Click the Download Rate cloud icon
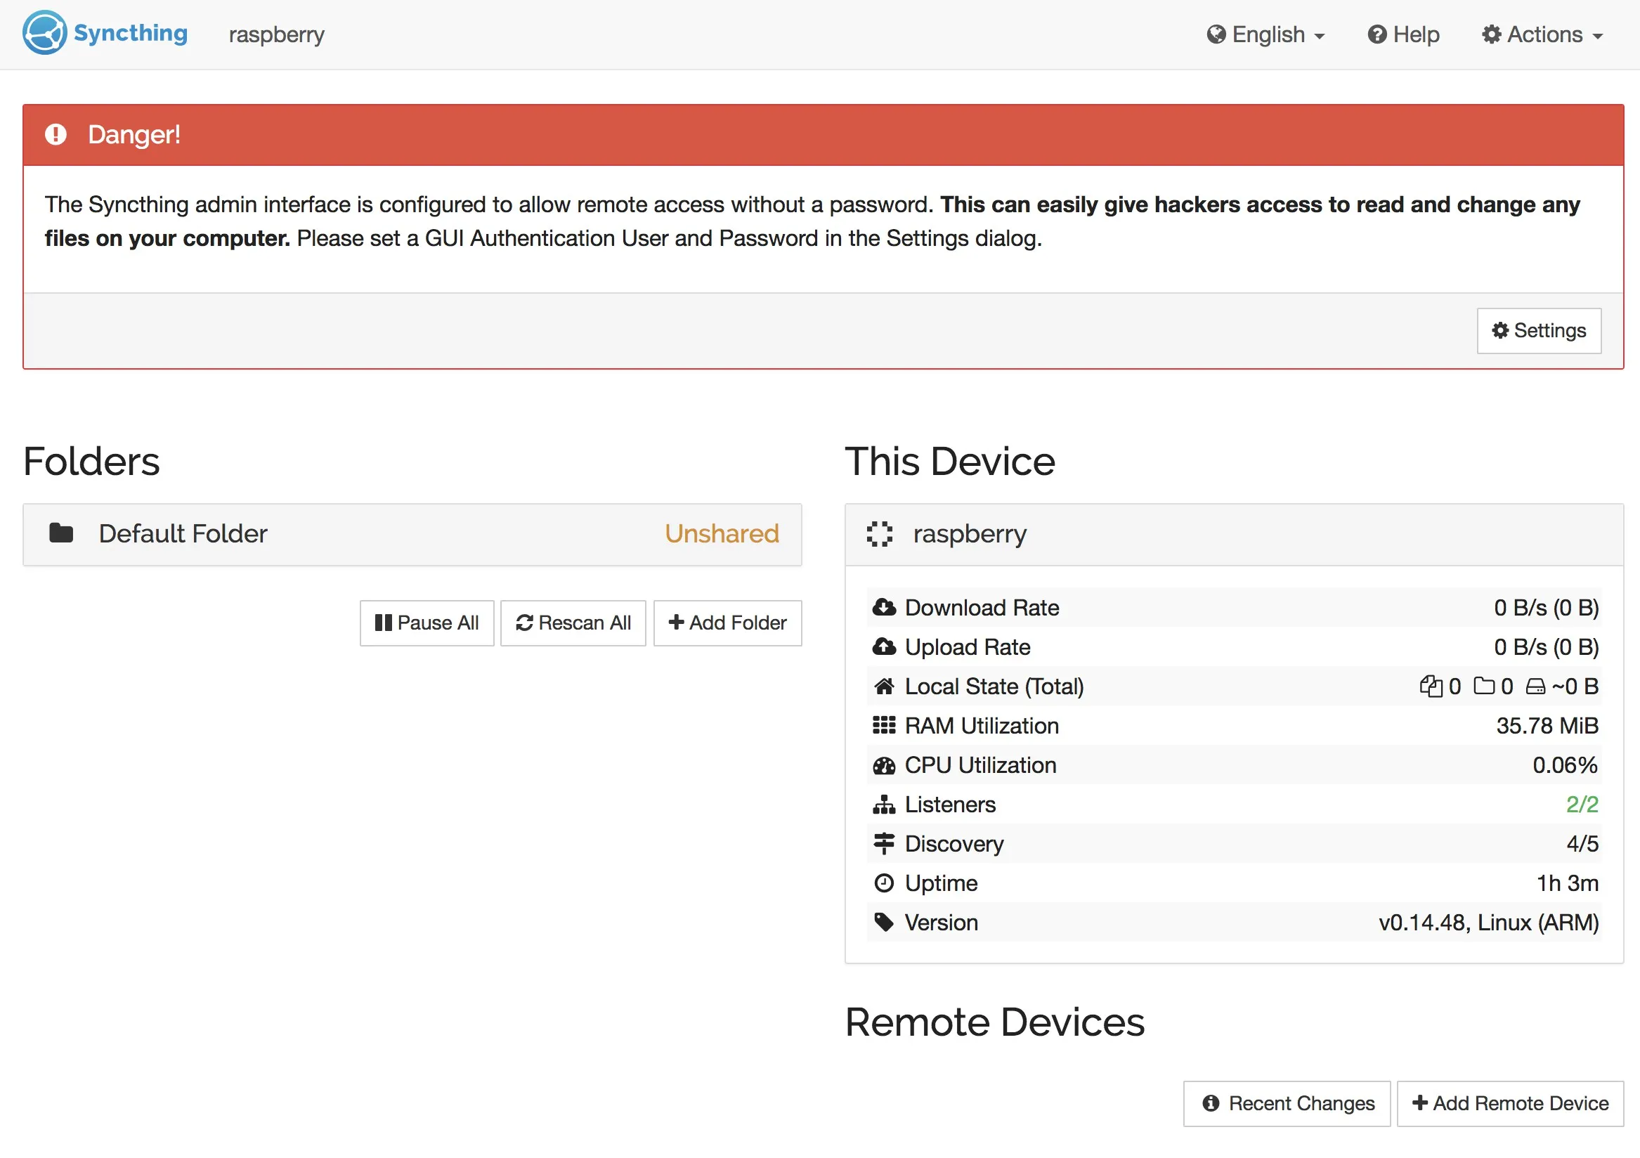Screen dimensions: 1640x1158 coord(883,607)
